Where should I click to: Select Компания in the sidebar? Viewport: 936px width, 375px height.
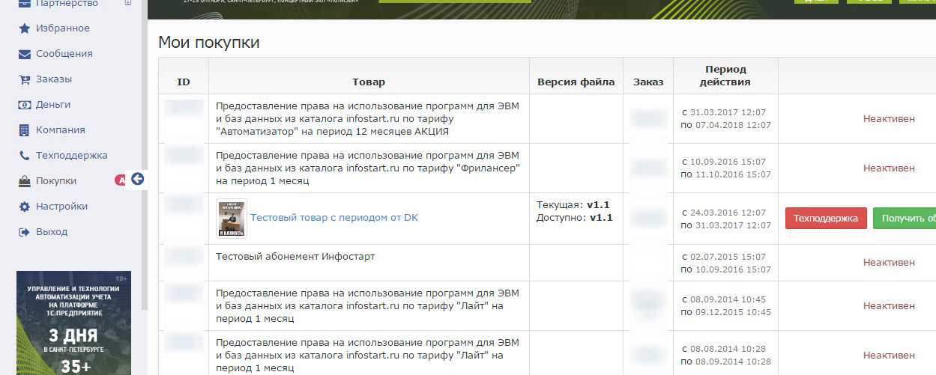point(61,130)
